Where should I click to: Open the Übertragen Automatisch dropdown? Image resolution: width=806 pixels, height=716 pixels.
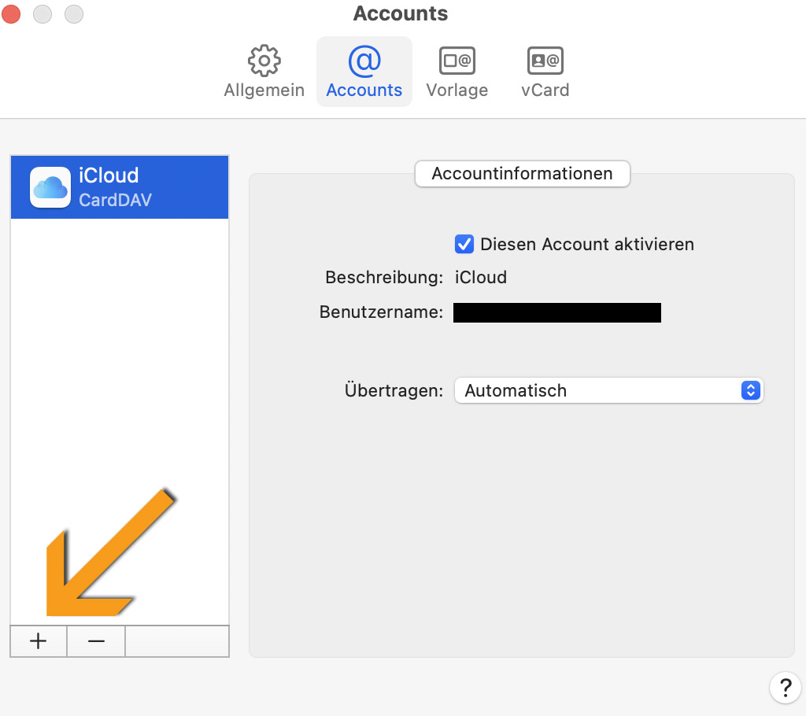[x=608, y=390]
